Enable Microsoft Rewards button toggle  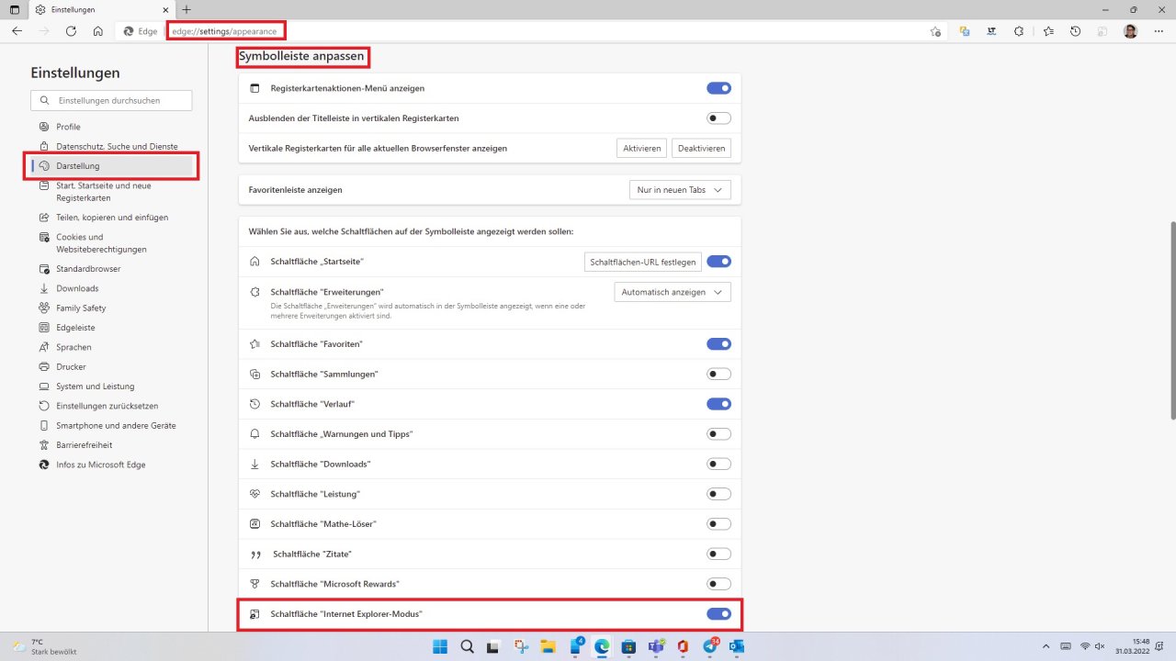point(718,584)
